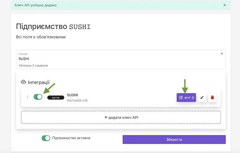Click the cloud icon beside Інтеграції

pyautogui.click(x=23, y=82)
